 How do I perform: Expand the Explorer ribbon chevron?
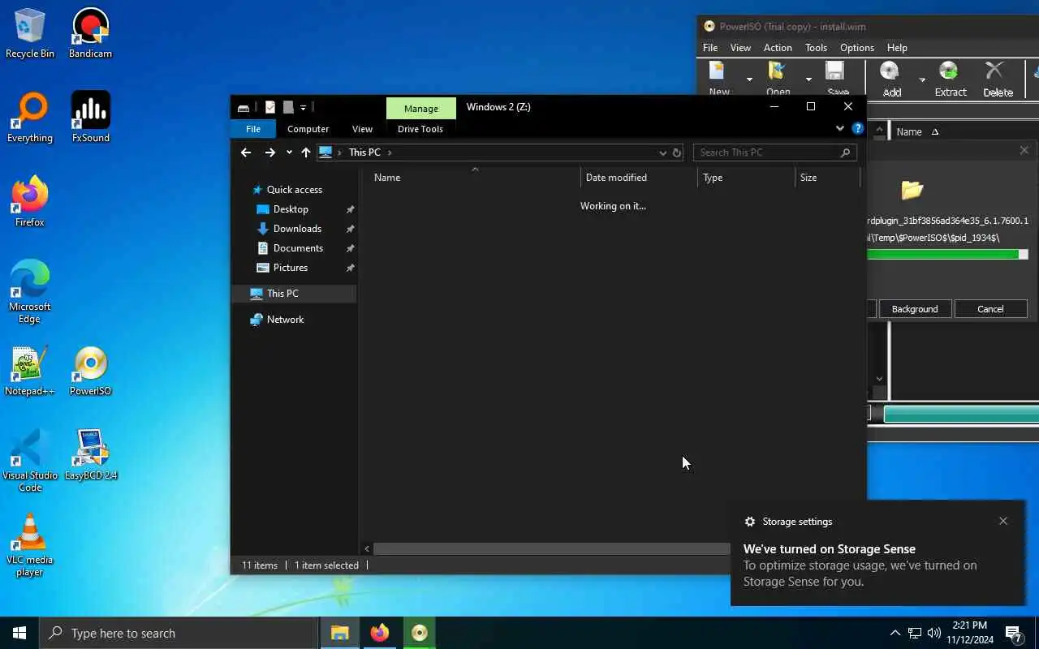pos(840,129)
